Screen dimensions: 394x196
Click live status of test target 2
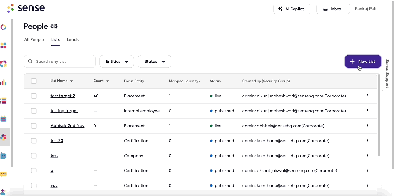216,96
